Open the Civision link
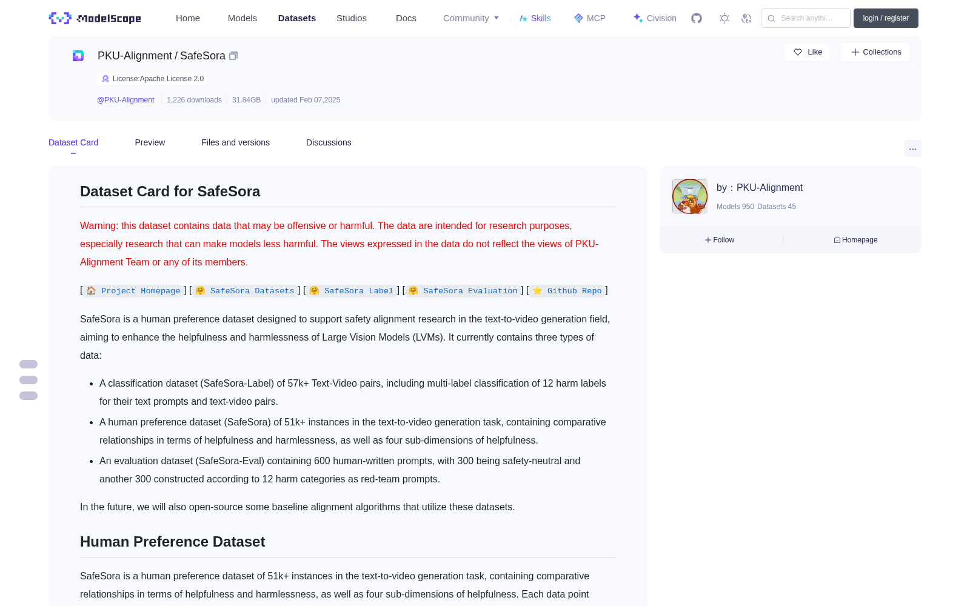The width and height of the screenshot is (970, 606). coord(655,18)
